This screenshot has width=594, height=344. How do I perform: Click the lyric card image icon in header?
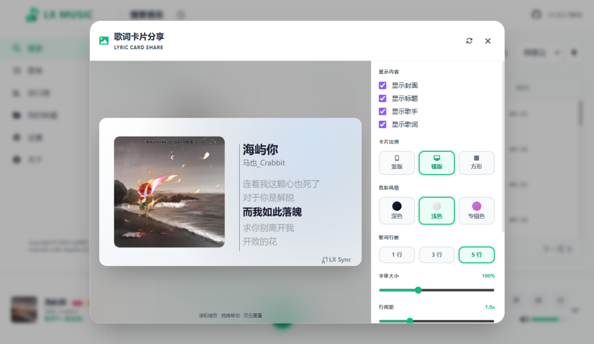click(104, 41)
